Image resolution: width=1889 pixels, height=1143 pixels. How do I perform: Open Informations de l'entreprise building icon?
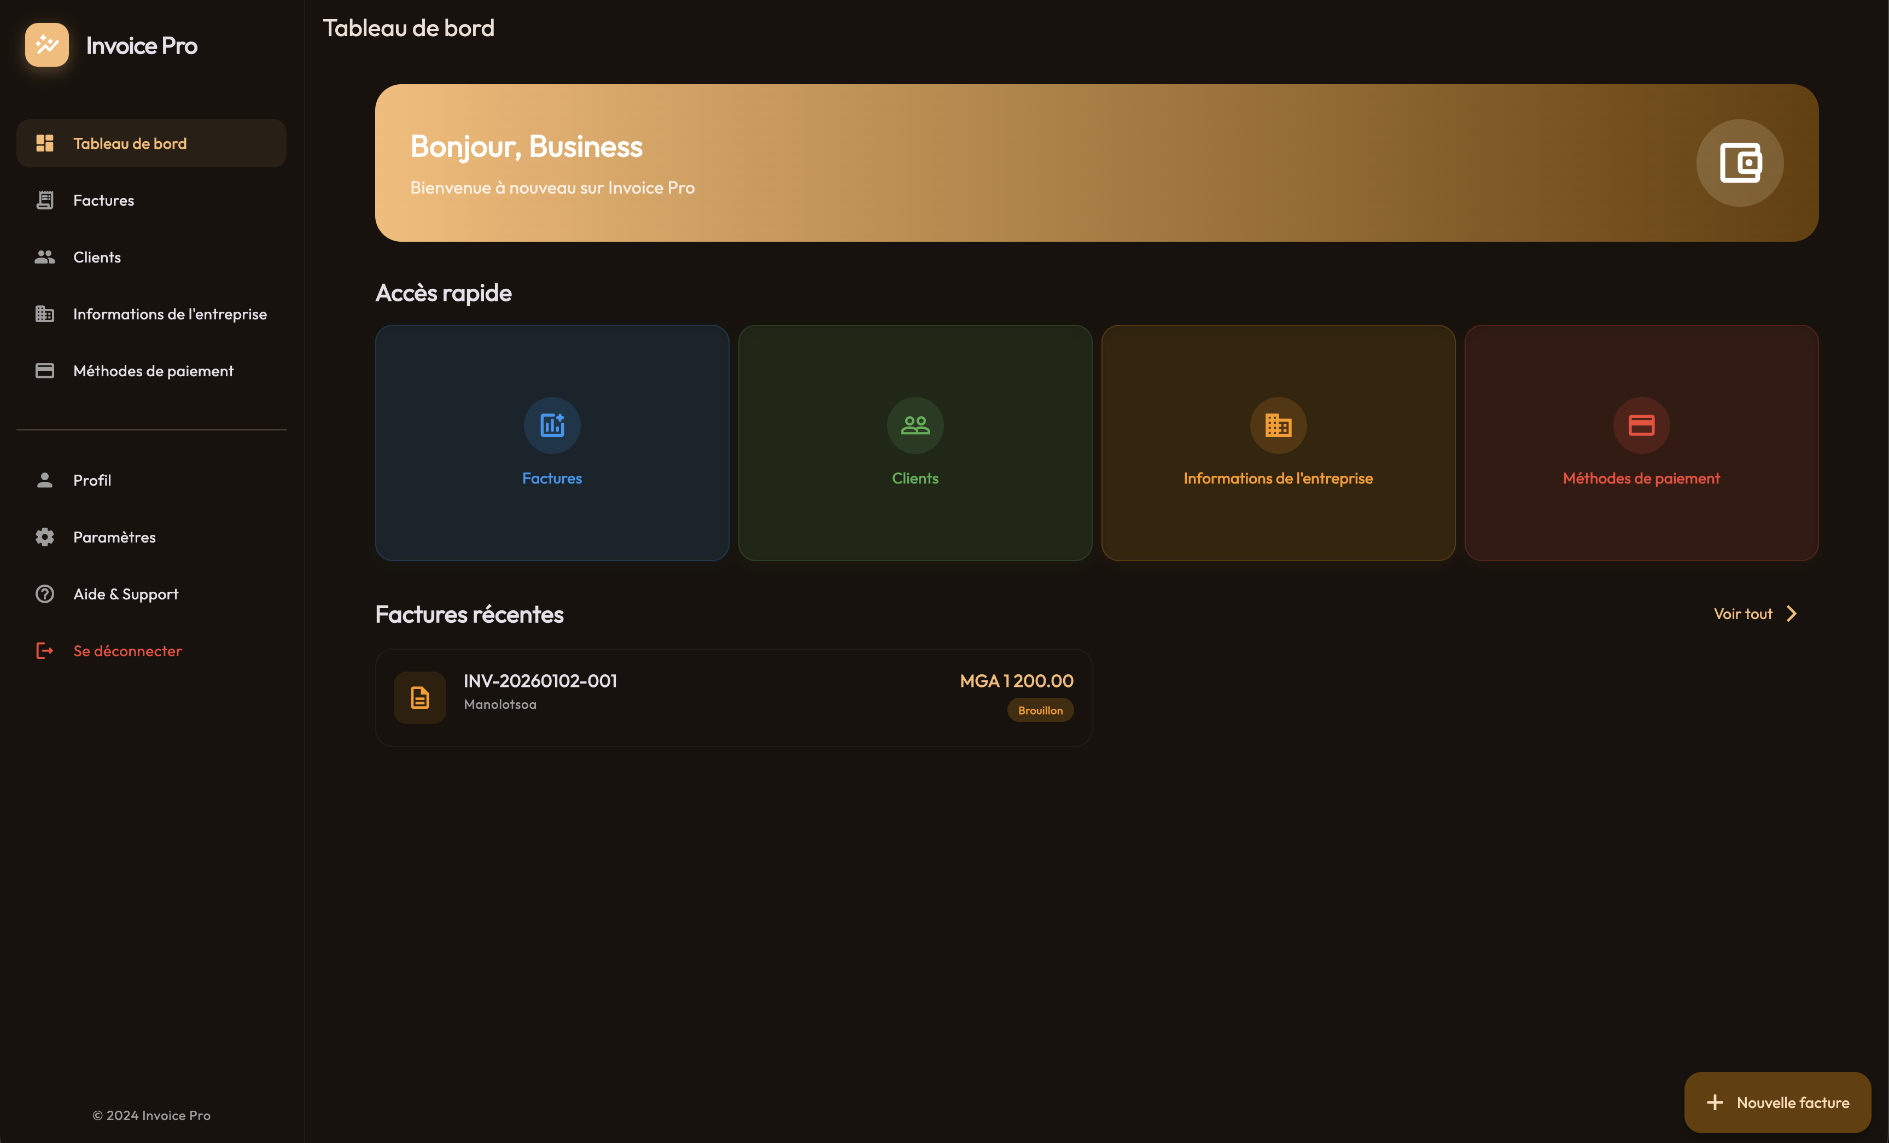coord(1277,425)
